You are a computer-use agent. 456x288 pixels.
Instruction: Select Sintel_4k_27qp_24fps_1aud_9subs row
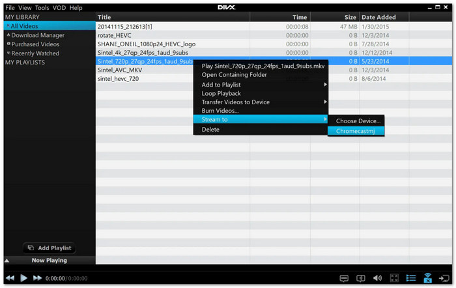(x=274, y=53)
